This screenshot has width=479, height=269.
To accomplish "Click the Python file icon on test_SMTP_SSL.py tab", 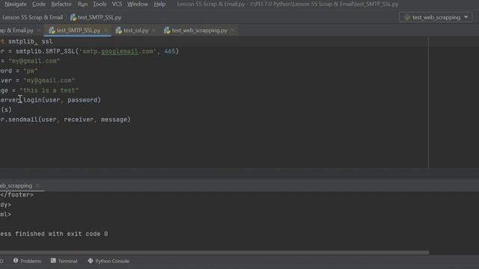I will pyautogui.click(x=52, y=30).
